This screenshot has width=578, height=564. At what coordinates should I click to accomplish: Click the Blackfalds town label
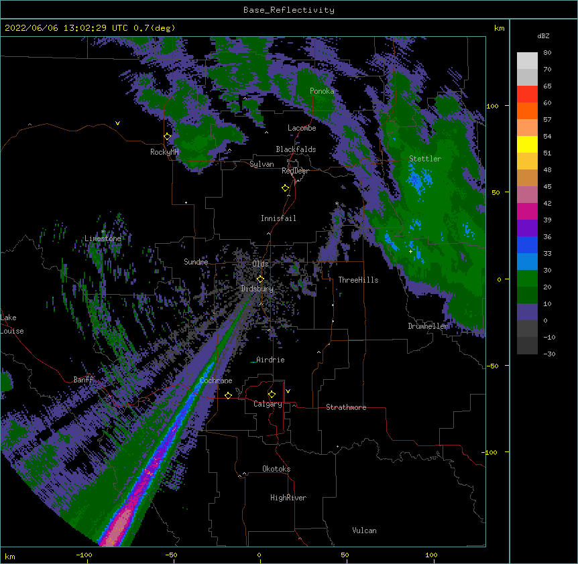click(x=296, y=149)
